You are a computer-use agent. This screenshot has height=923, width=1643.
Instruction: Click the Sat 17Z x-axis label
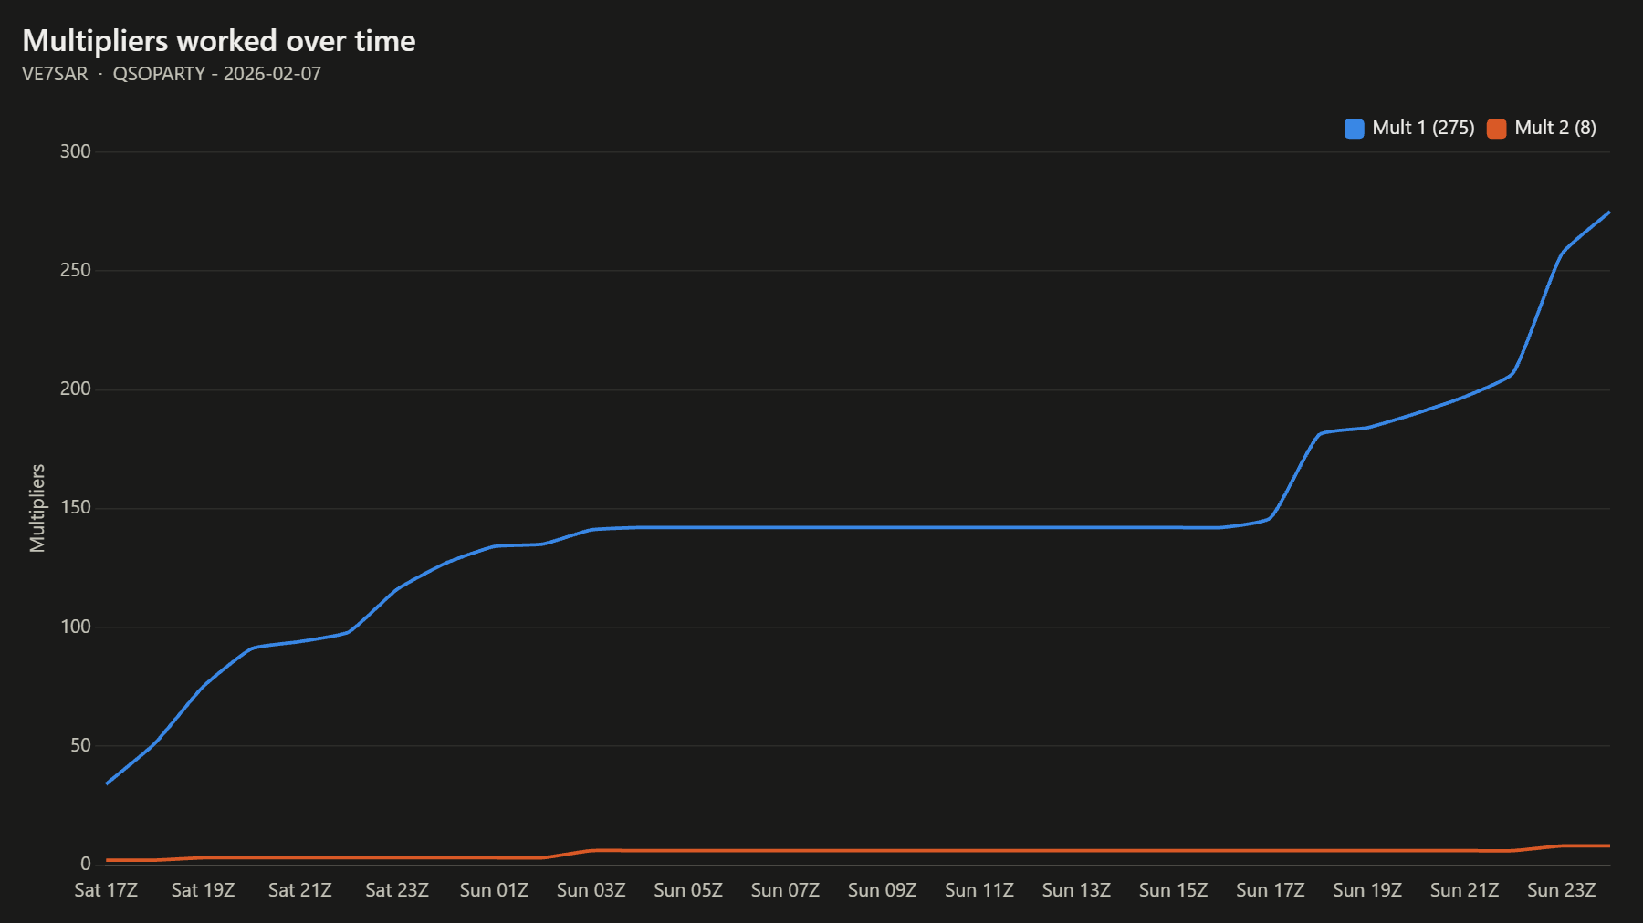click(106, 890)
